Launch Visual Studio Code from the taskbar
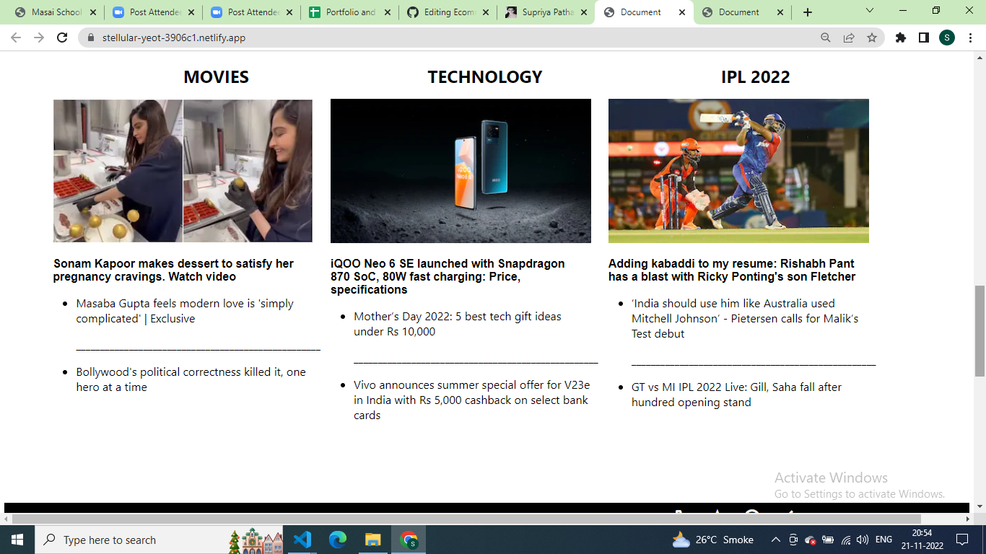Screen dimensions: 986x554 (302, 540)
